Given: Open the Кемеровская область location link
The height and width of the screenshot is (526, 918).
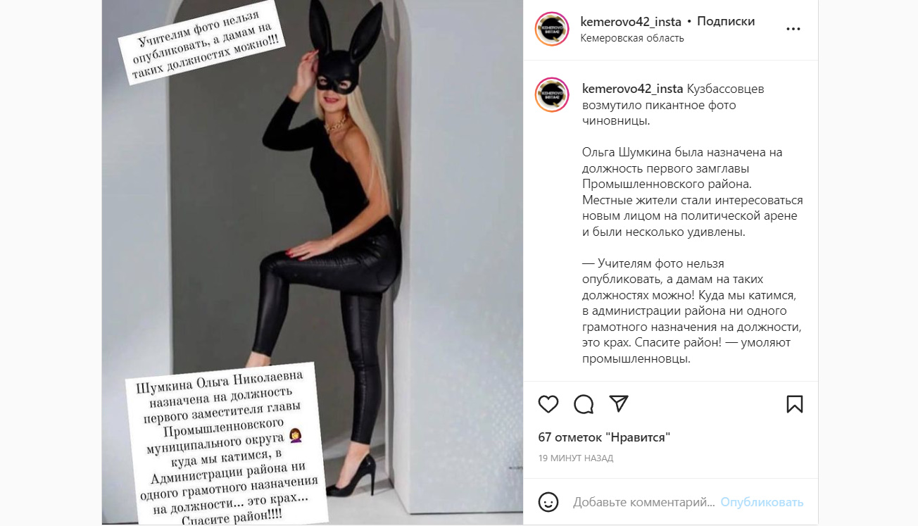Looking at the screenshot, I should (x=632, y=38).
